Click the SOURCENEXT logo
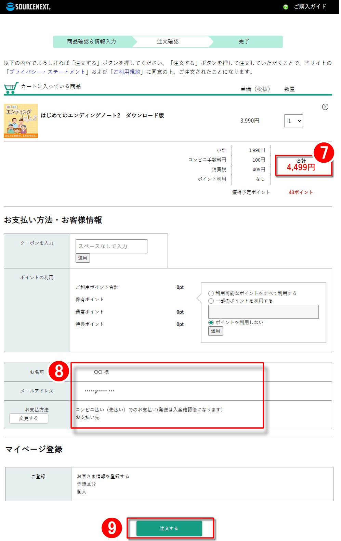The image size is (341, 541). [28, 7]
